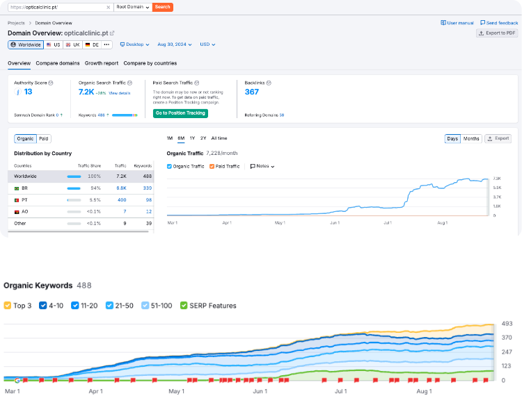Screen dimensions: 522x403
Task: Select Overview tab
Action: pos(19,63)
